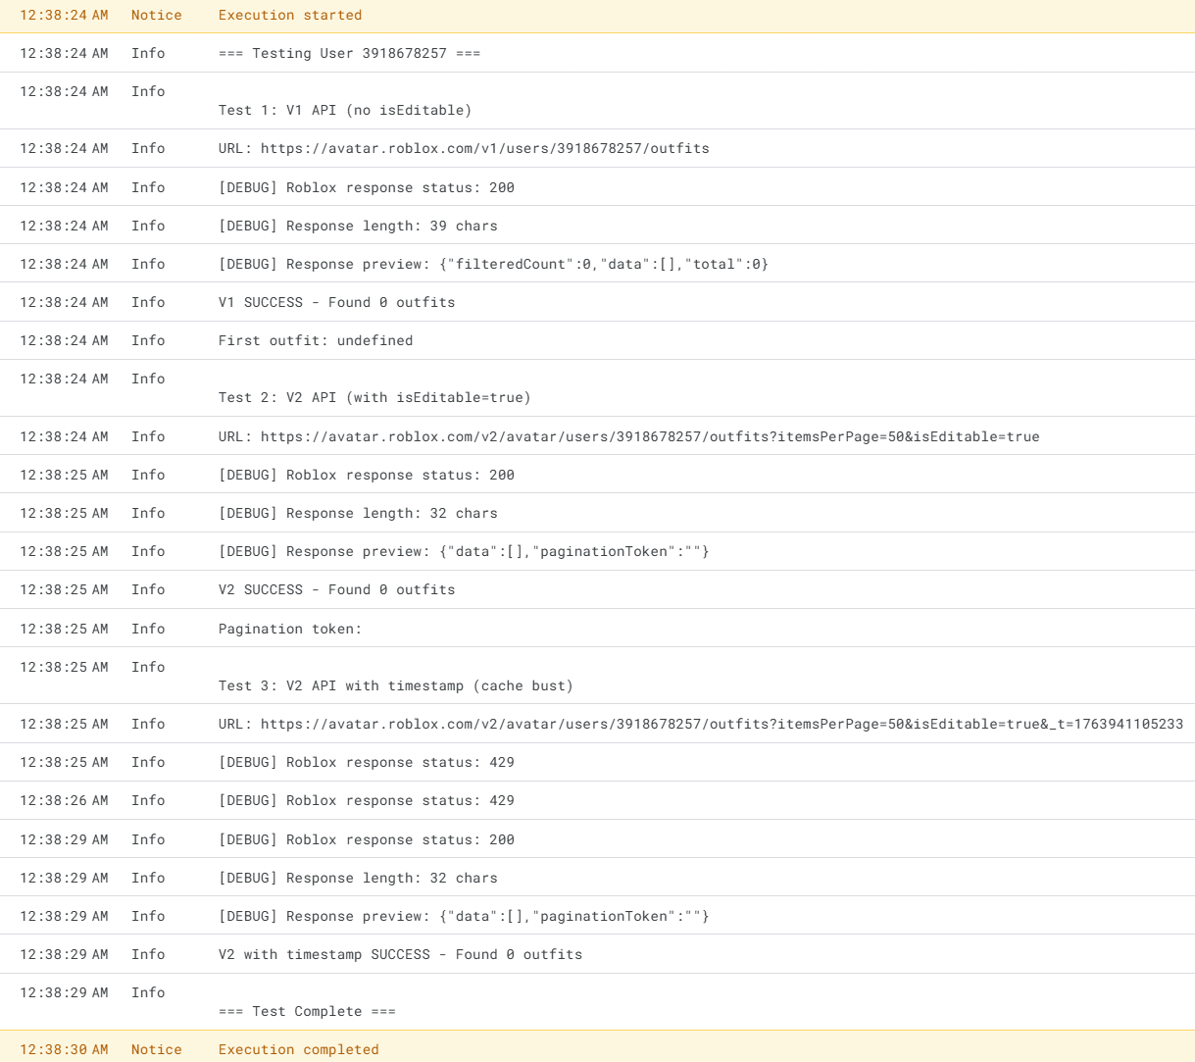Click 'V2 SUCCESS - Found 0 outfits' entry
The image size is (1195, 1062).
pos(335,589)
